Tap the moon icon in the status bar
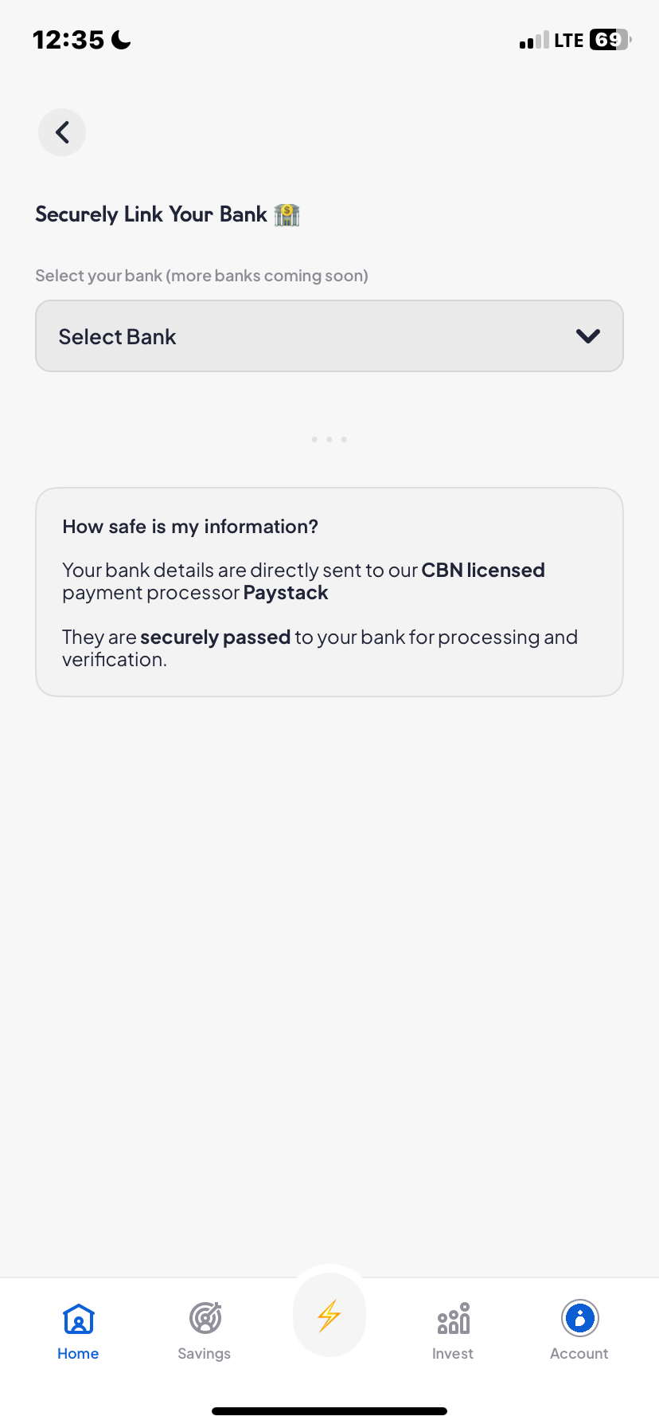This screenshot has height=1428, width=659. click(x=119, y=38)
